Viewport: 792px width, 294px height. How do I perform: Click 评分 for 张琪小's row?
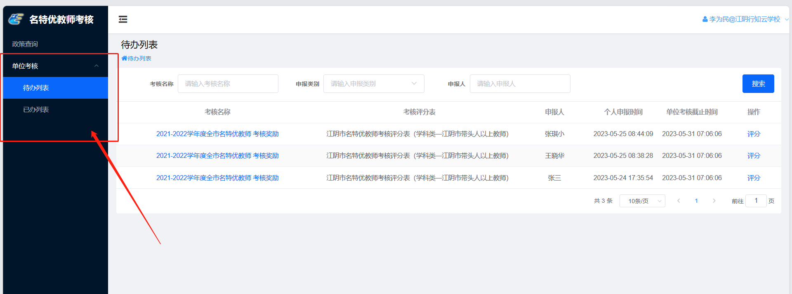click(753, 134)
